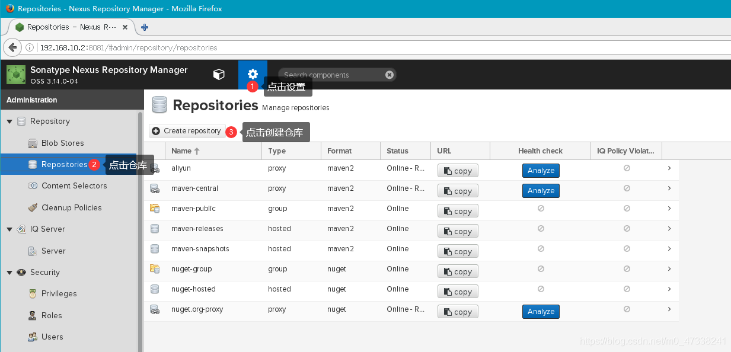Image resolution: width=731 pixels, height=352 pixels.
Task: Click the maven-releases hosted database icon
Action: click(155, 229)
